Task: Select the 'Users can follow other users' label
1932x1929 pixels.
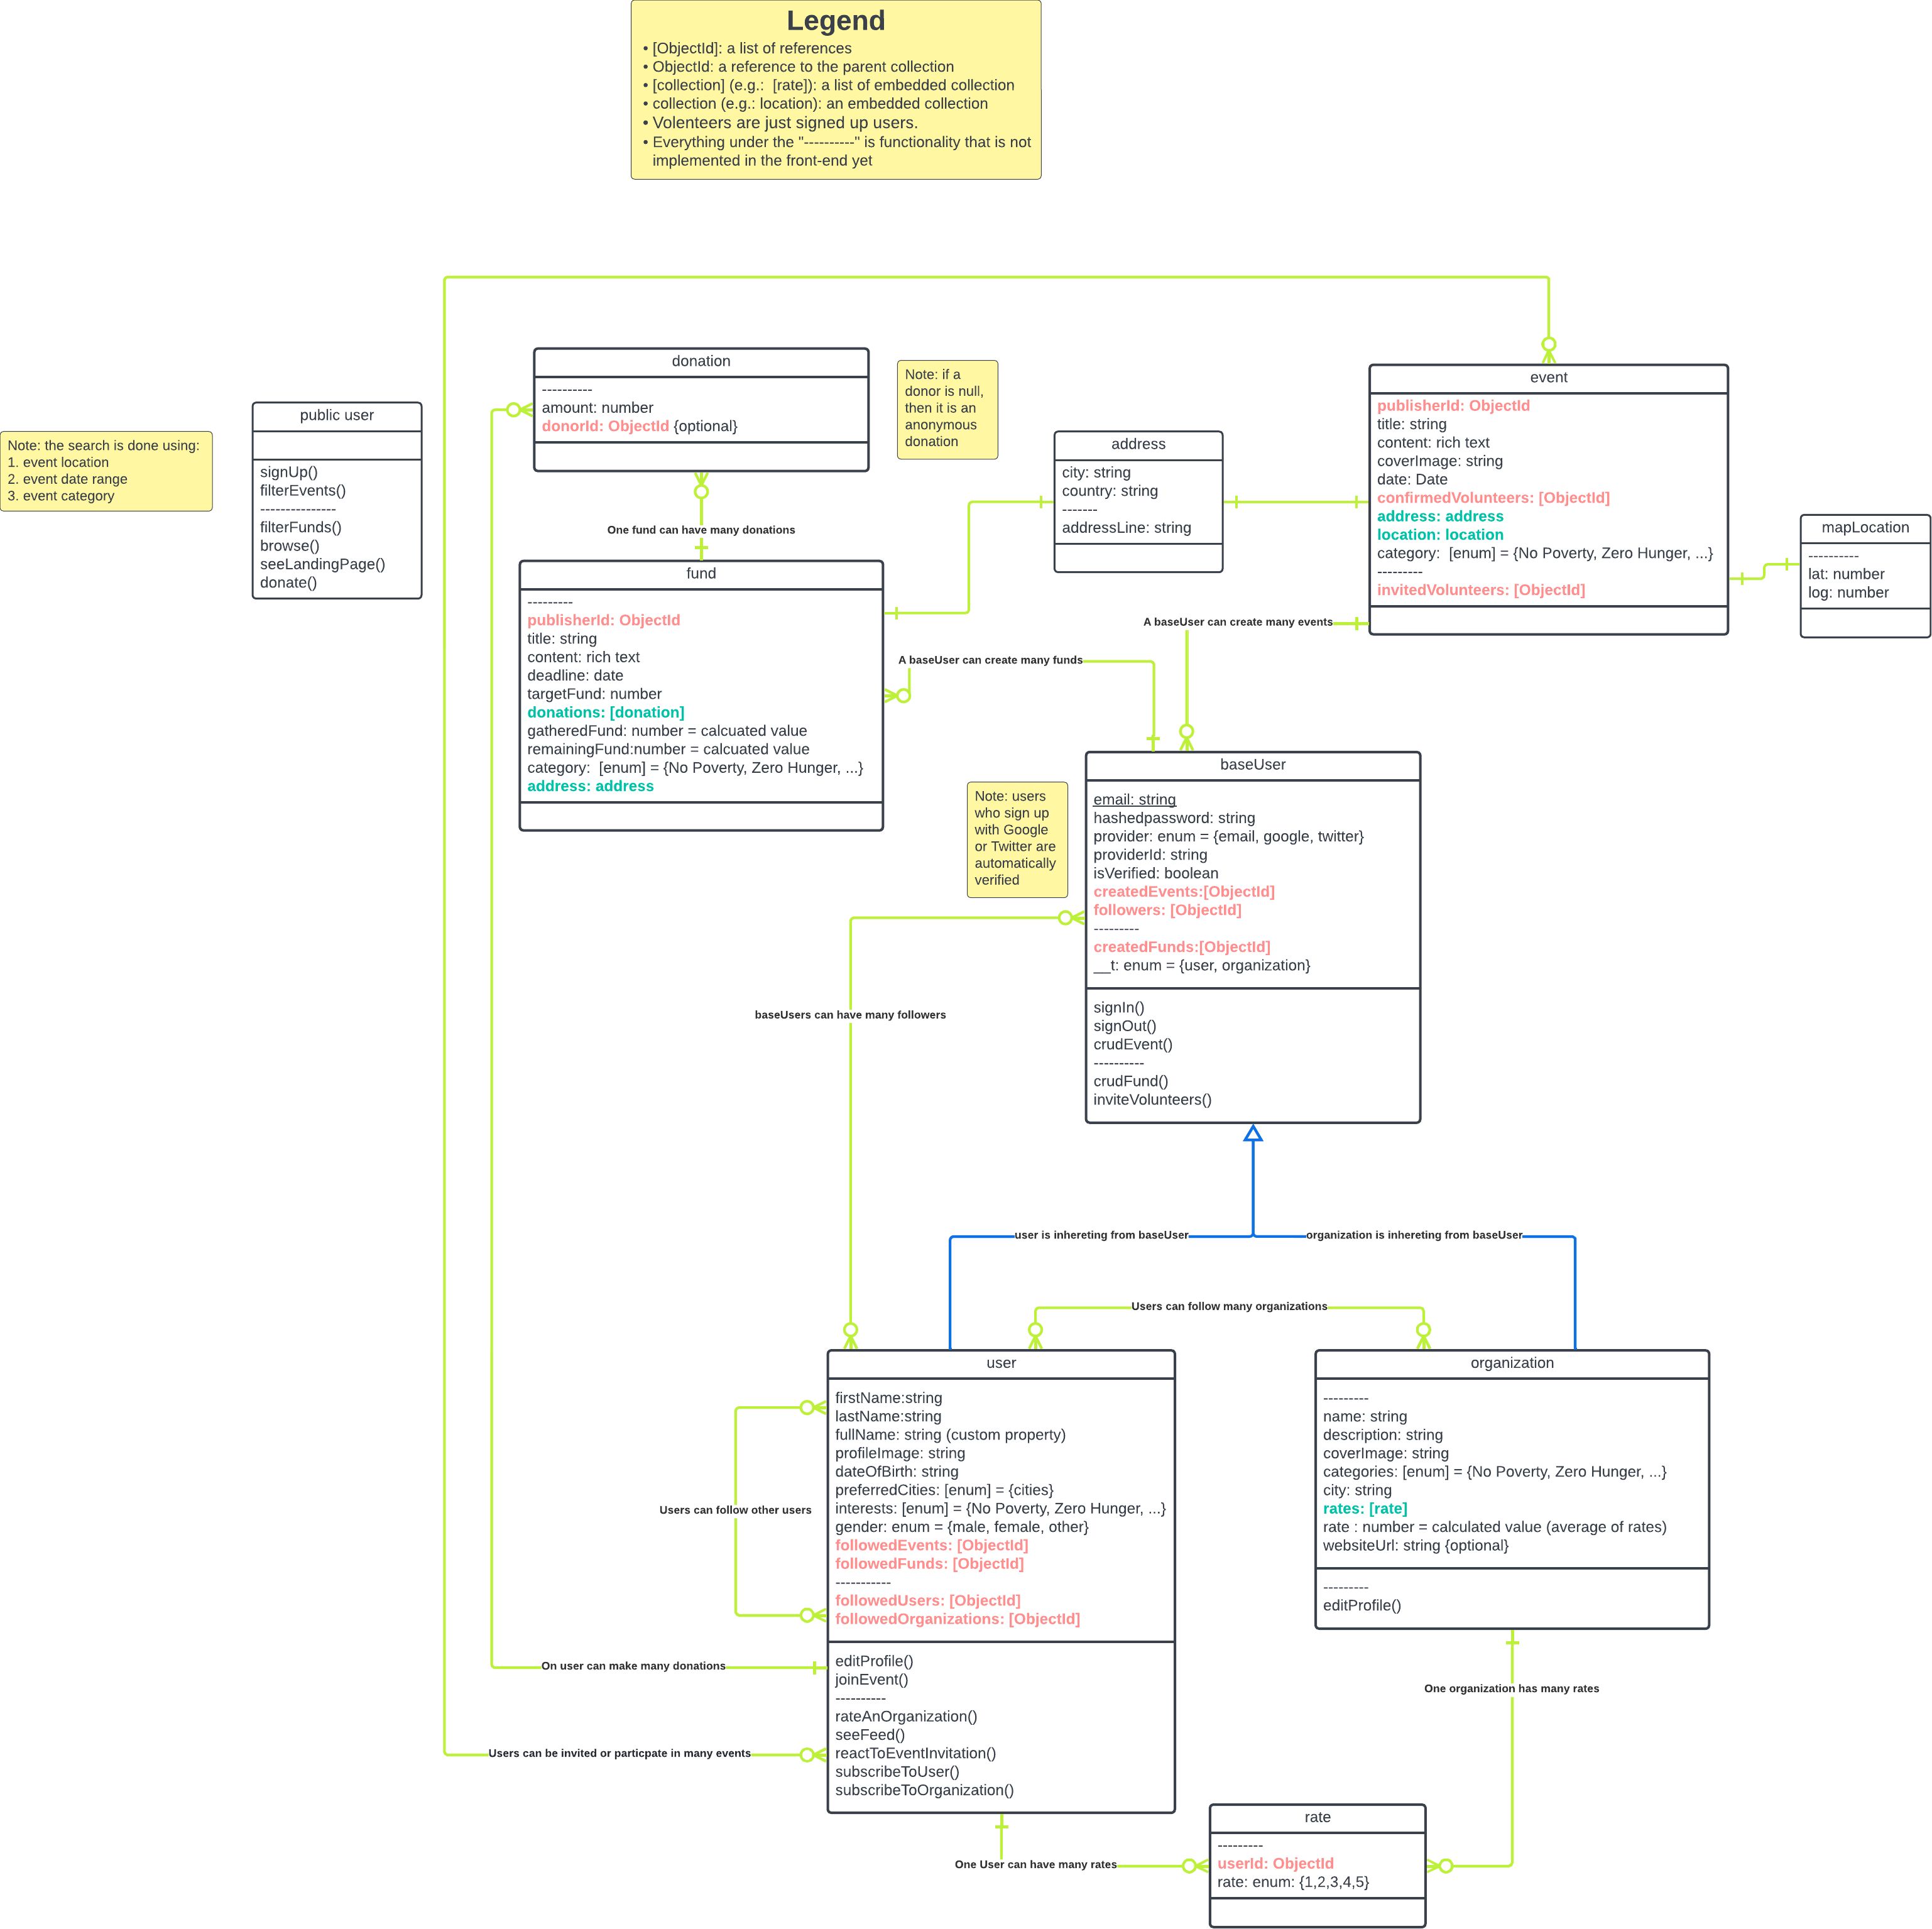Action: (x=734, y=1509)
